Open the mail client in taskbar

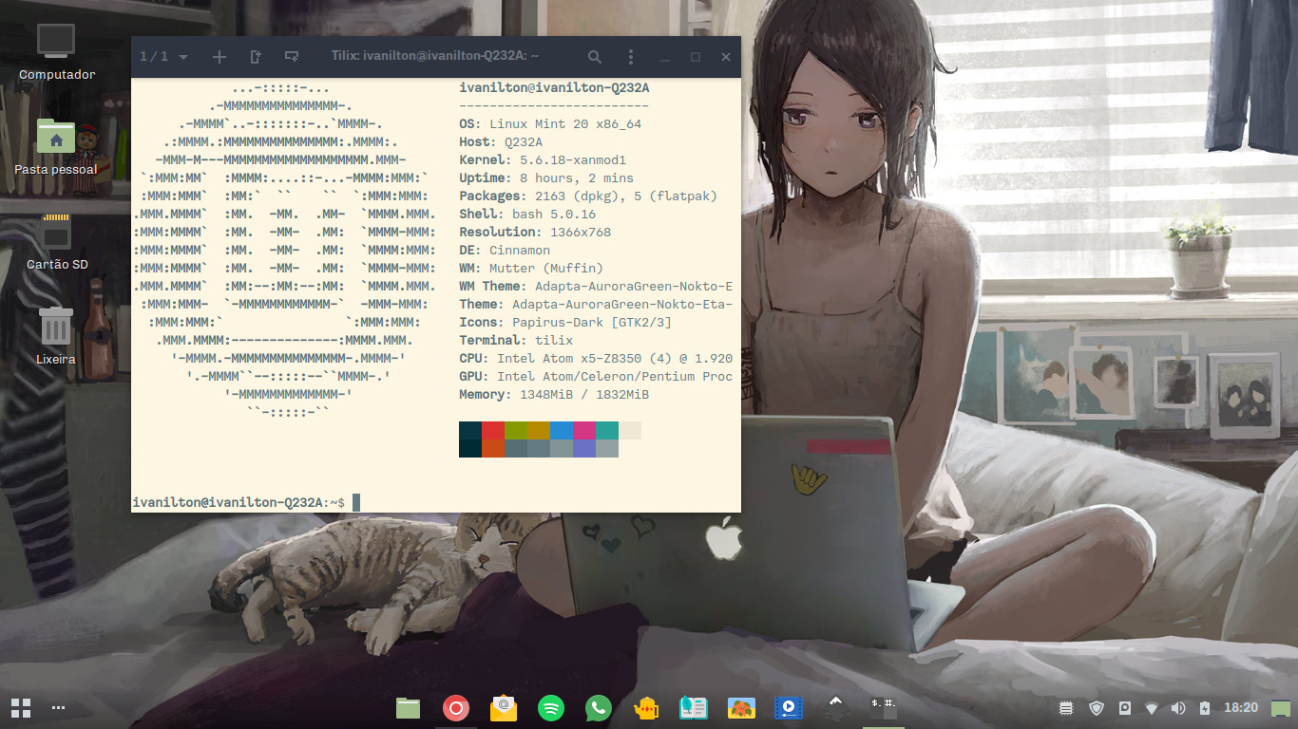click(x=504, y=708)
